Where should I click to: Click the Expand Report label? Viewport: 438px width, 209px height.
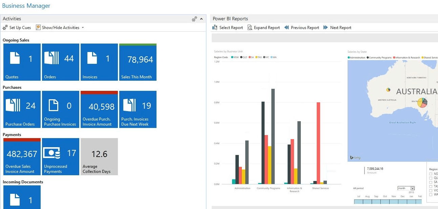pyautogui.click(x=267, y=28)
